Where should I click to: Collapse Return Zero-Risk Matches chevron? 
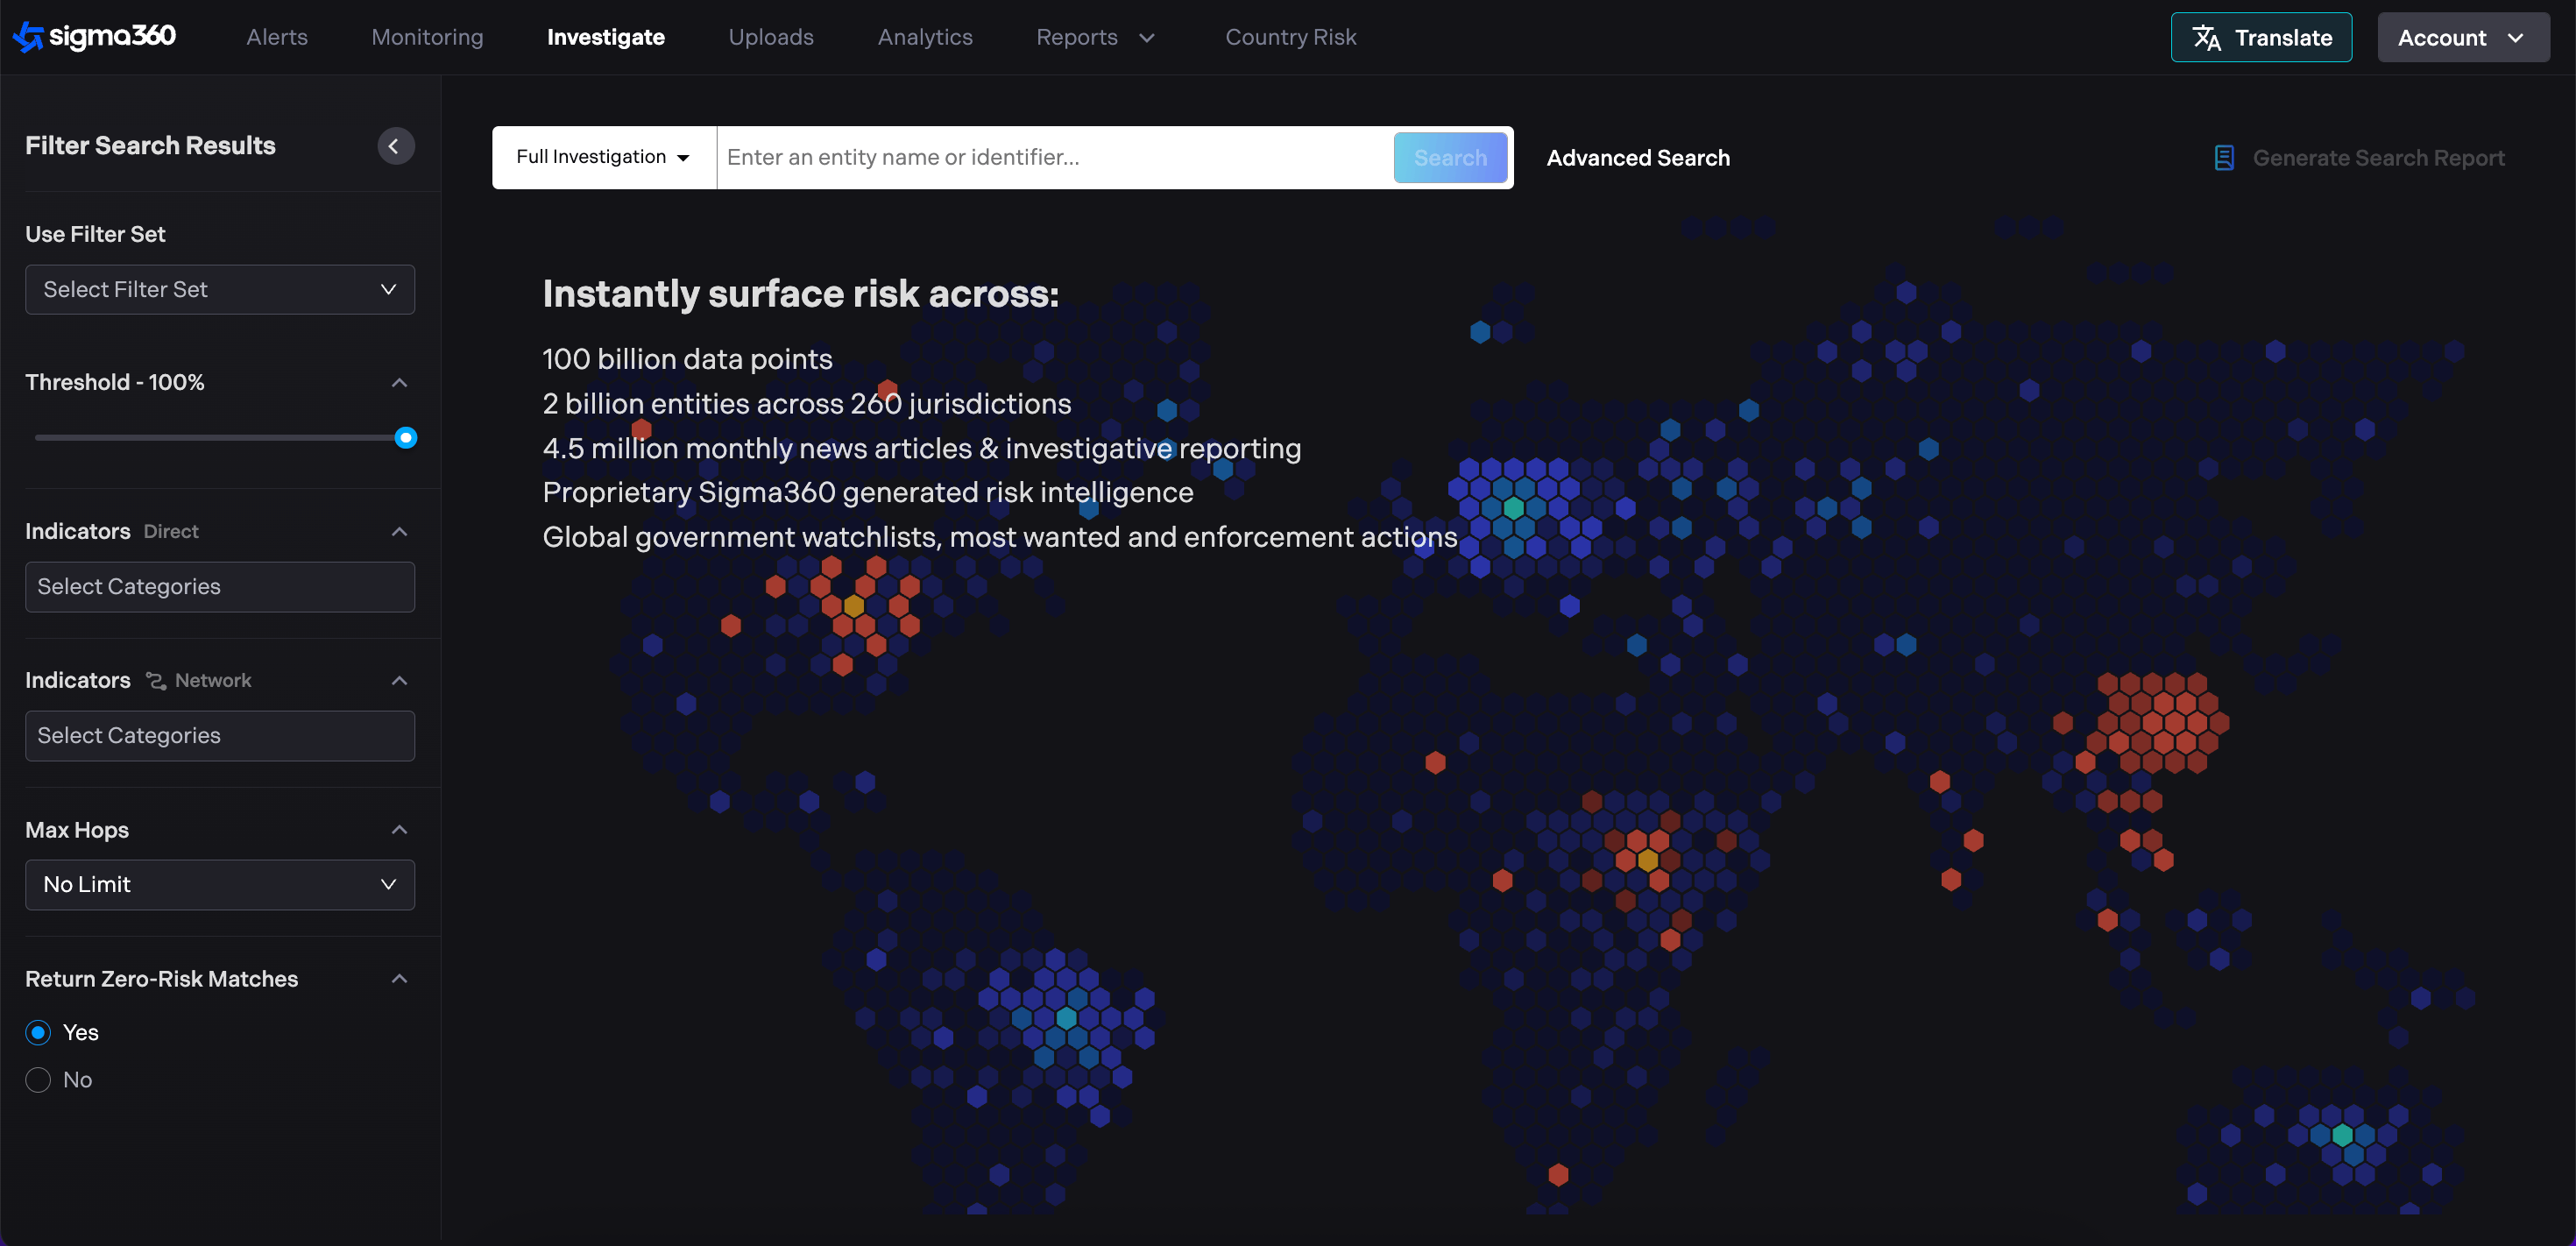pos(399,979)
